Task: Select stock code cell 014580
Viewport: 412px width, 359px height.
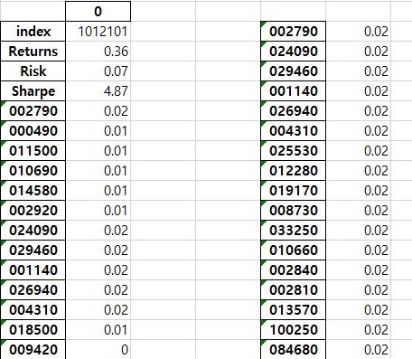Action: click(x=33, y=190)
